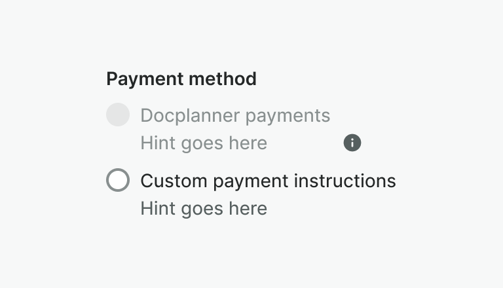
Task: Show more info about Docplanner payments hint
Action: 352,143
